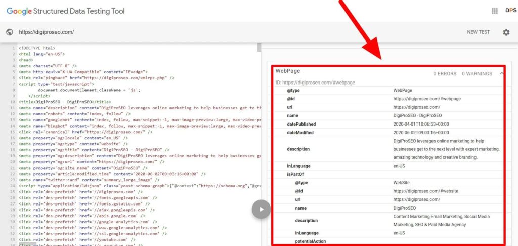Click code line 12 robots meta tag
The width and height of the screenshot is (518, 246).
pos(75,114)
